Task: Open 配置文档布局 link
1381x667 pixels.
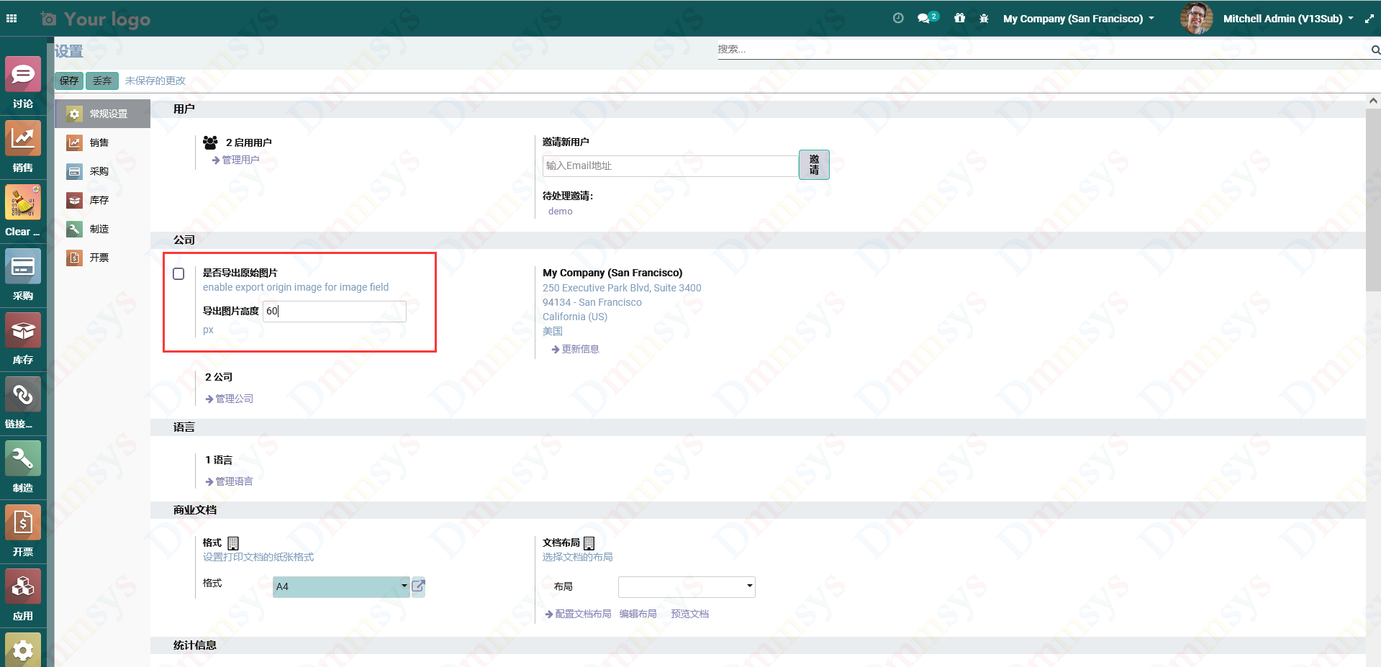Action: [578, 614]
